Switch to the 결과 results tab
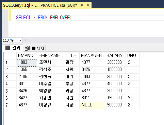164x125 pixels. pos(13,48)
